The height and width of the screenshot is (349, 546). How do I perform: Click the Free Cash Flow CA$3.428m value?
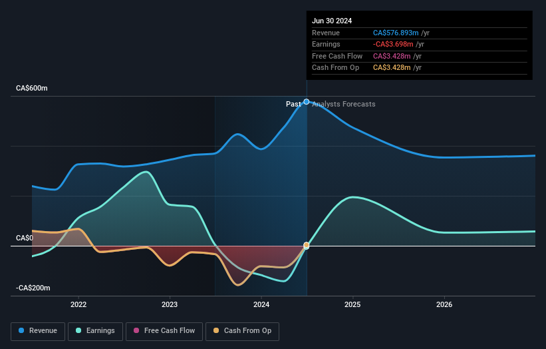pyautogui.click(x=392, y=56)
